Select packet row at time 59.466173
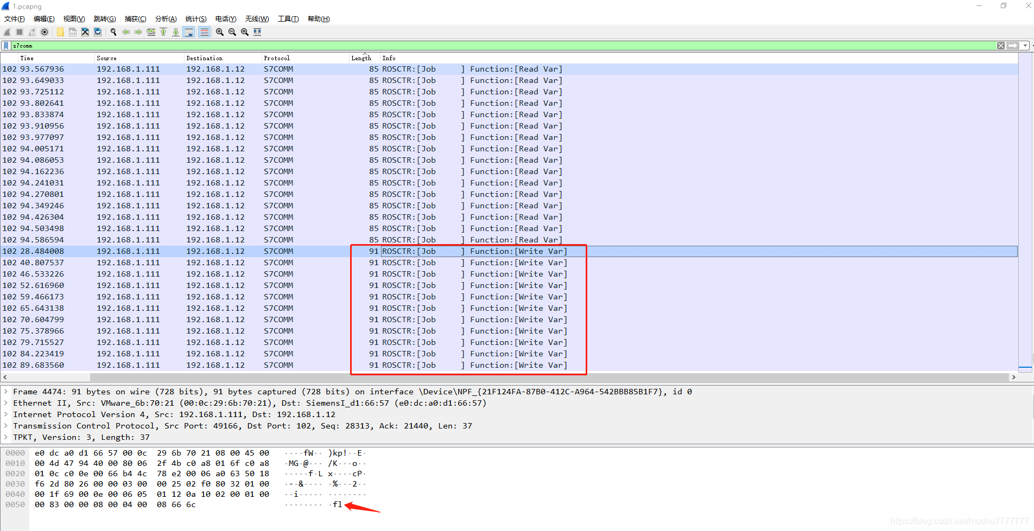The image size is (1034, 531). click(x=509, y=297)
